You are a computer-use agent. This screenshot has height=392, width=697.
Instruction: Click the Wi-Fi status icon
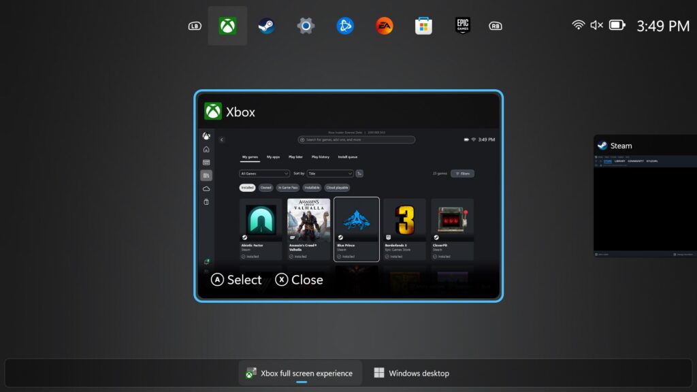click(x=579, y=25)
